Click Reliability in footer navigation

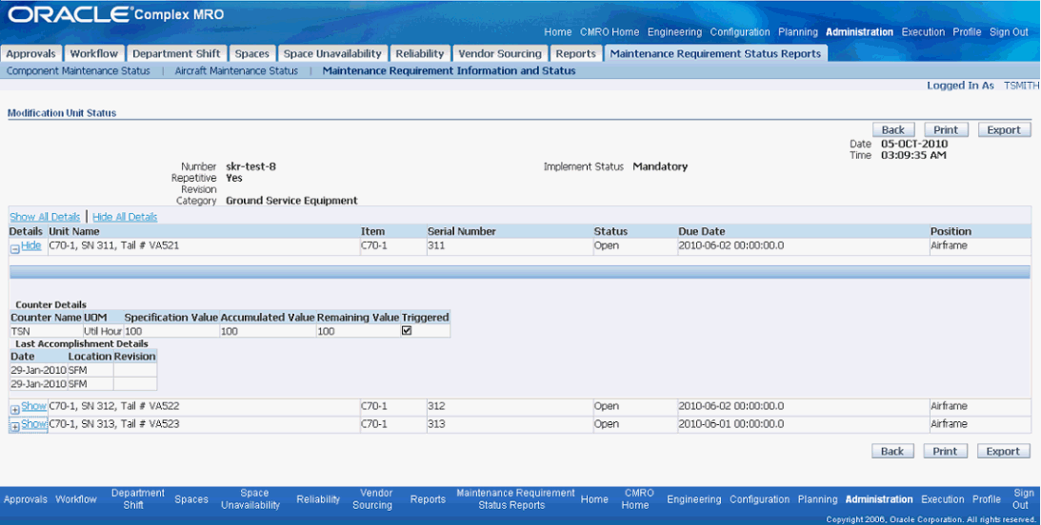click(318, 499)
